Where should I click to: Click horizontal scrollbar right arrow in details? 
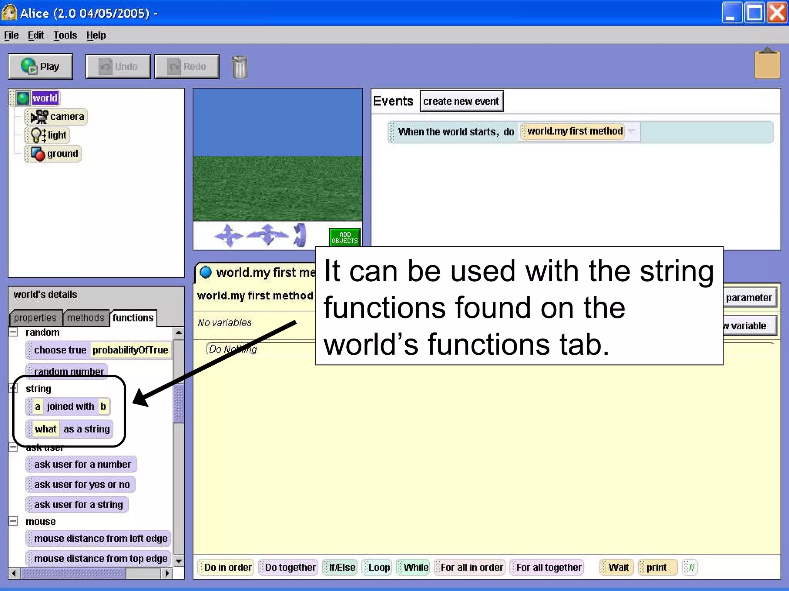coord(167,573)
